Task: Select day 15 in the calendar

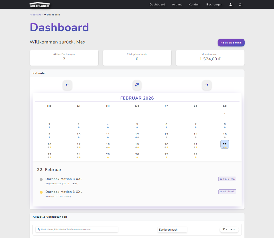Action: (x=225, y=134)
